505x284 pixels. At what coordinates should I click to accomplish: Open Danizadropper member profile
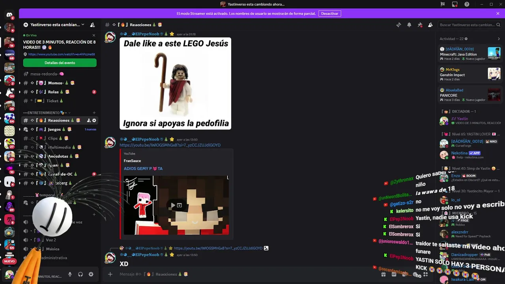tap(470, 257)
